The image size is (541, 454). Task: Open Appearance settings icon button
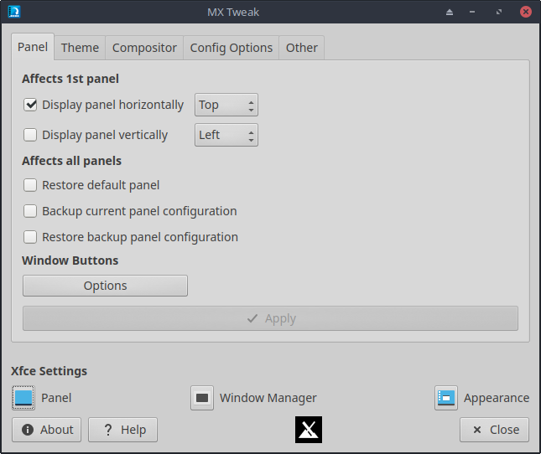[446, 398]
